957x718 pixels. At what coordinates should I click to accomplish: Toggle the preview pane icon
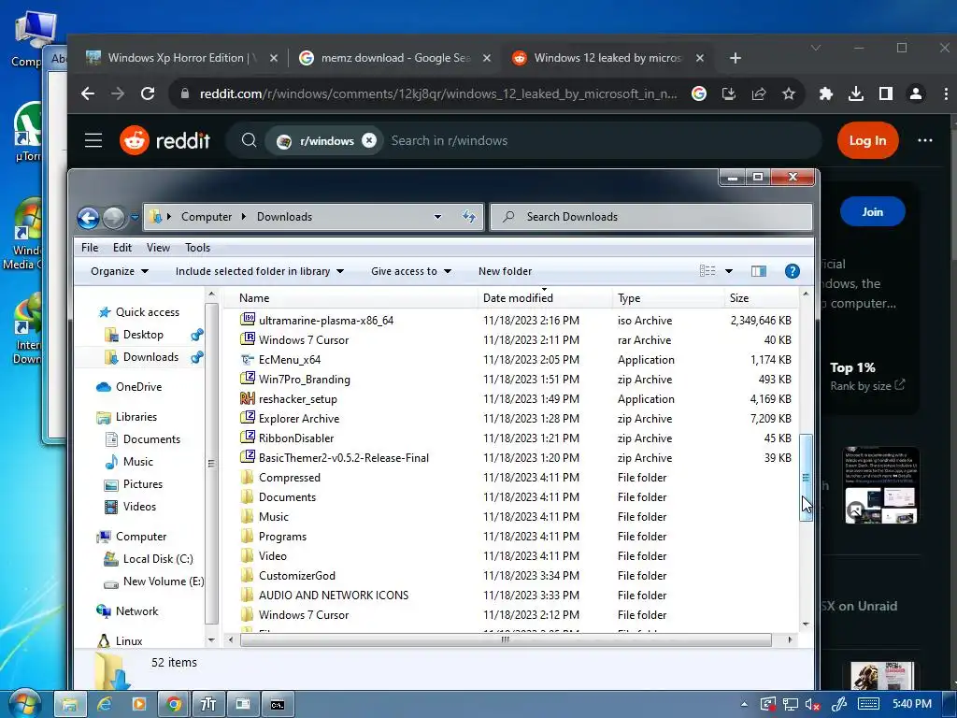pyautogui.click(x=759, y=271)
